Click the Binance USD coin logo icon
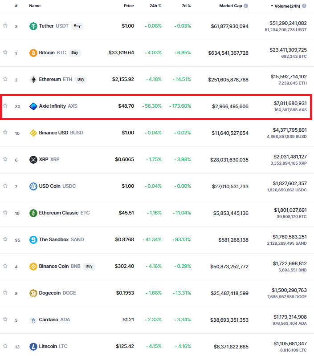The width and height of the screenshot is (314, 356). point(33,133)
